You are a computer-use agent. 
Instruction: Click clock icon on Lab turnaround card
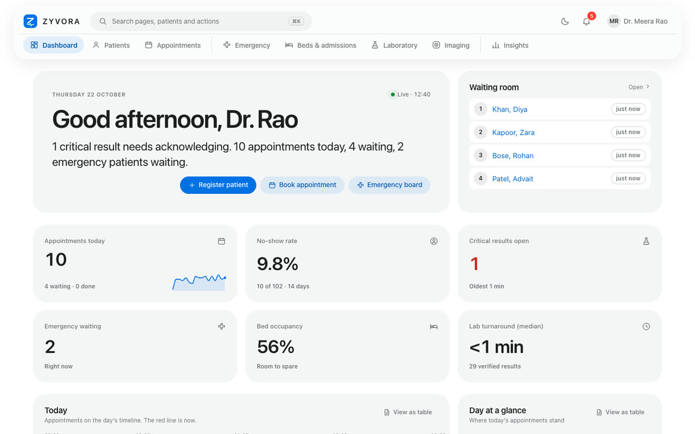point(646,326)
